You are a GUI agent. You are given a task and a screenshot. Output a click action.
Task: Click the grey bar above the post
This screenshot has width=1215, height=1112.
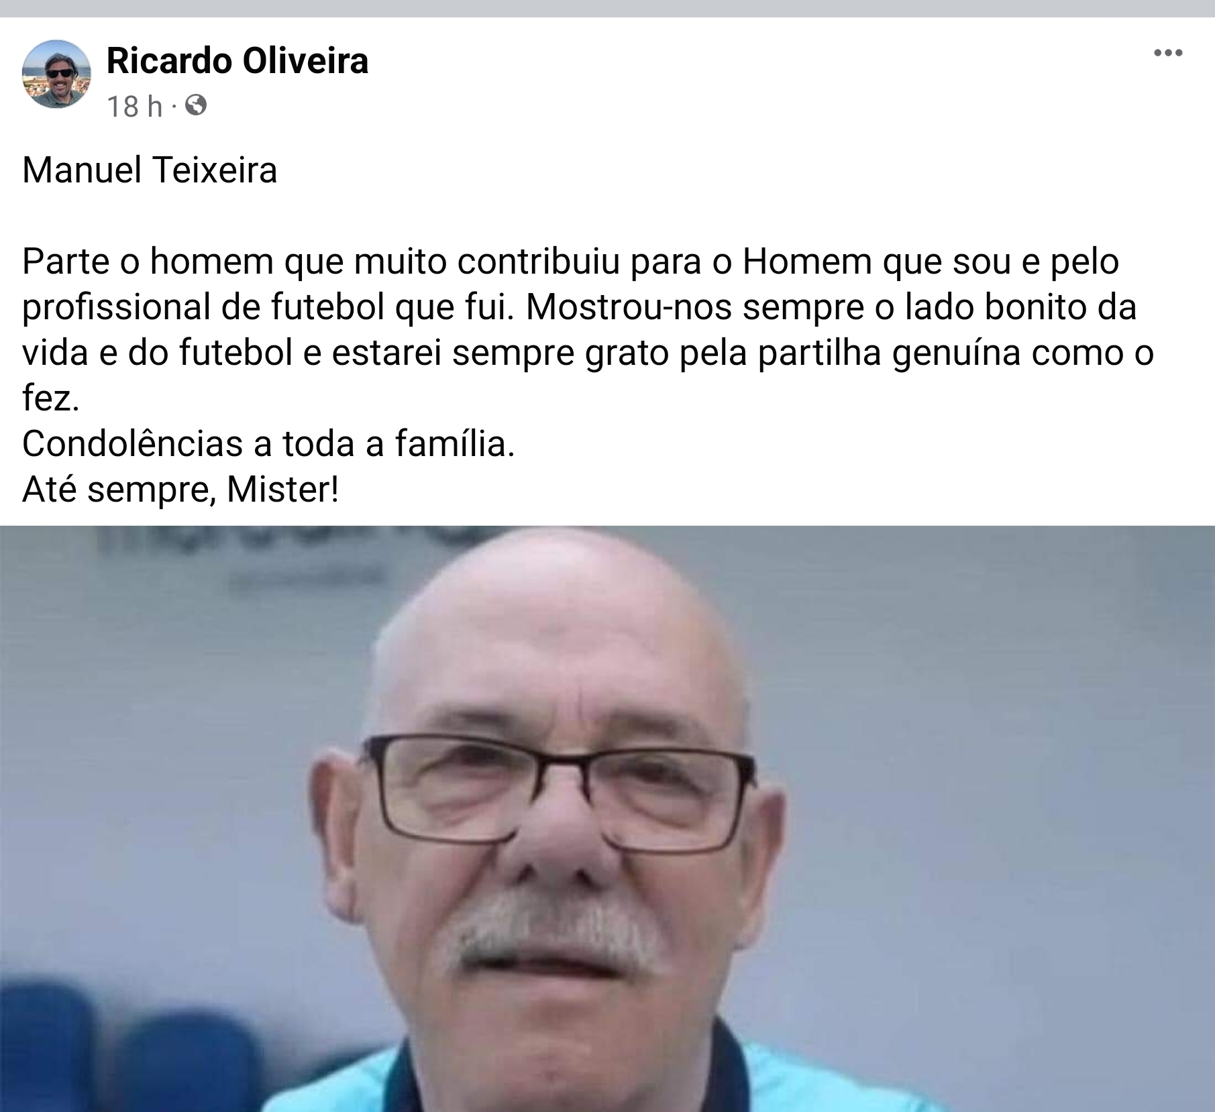tap(607, 8)
